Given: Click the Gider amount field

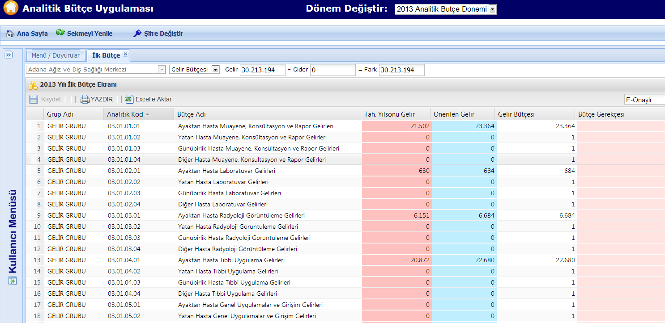Looking at the screenshot, I should coord(333,70).
